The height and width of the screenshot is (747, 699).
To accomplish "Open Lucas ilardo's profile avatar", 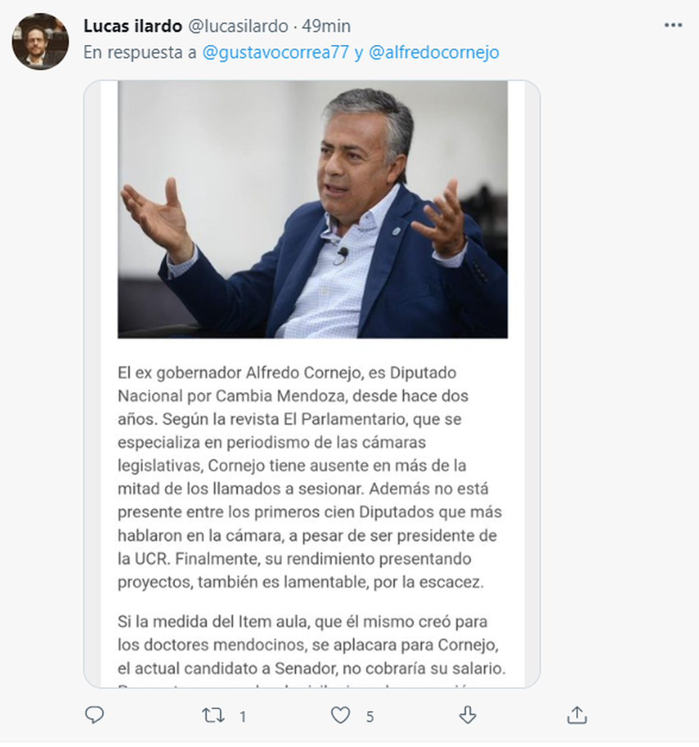I will coord(40,41).
